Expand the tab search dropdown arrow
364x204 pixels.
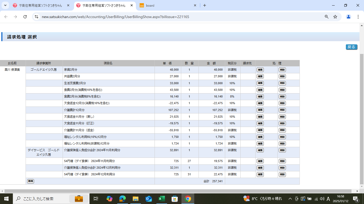(x=5, y=5)
